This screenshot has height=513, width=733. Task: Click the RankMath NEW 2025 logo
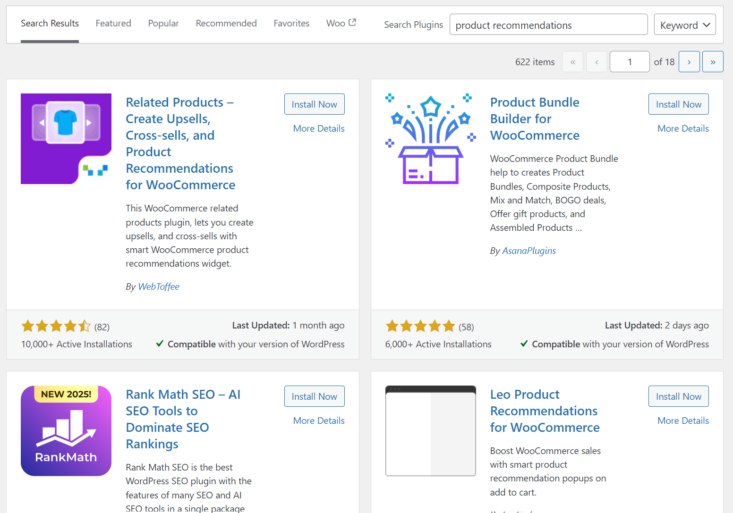click(66, 430)
